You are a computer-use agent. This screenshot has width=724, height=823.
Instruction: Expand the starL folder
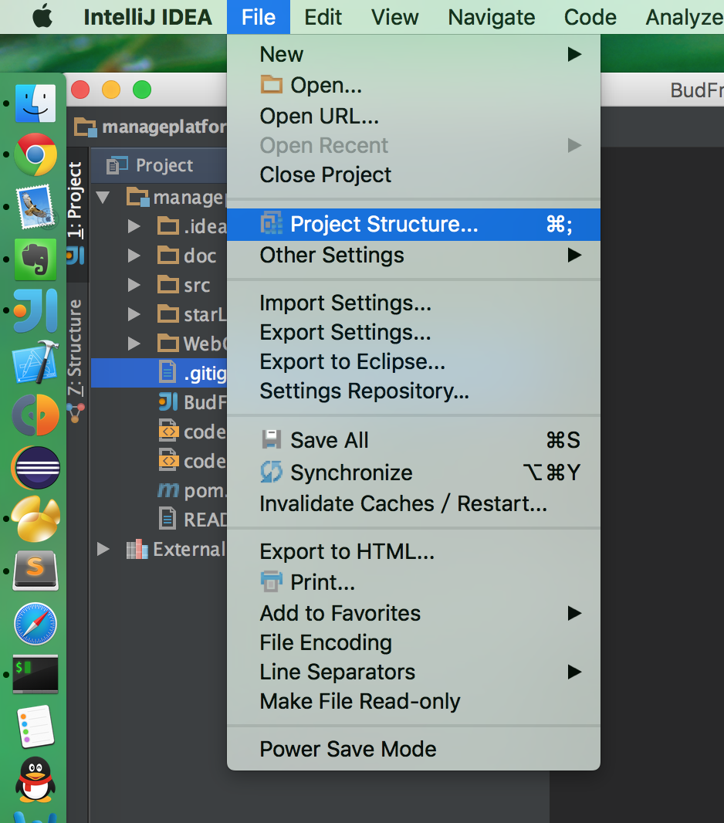tap(134, 314)
